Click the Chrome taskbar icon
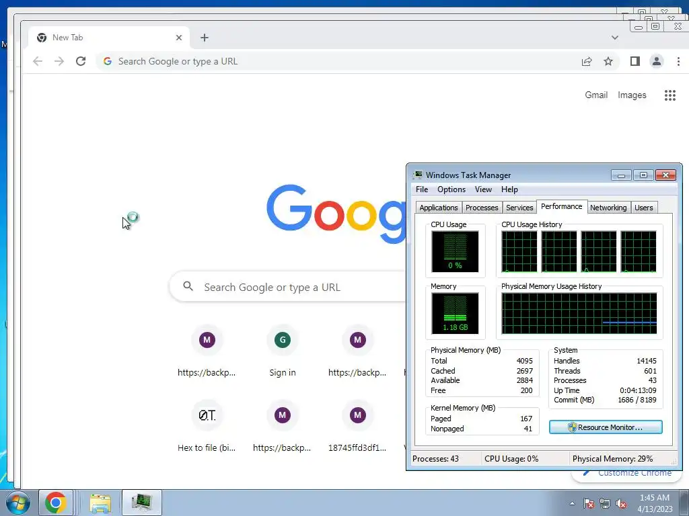The image size is (689, 516). pyautogui.click(x=56, y=503)
